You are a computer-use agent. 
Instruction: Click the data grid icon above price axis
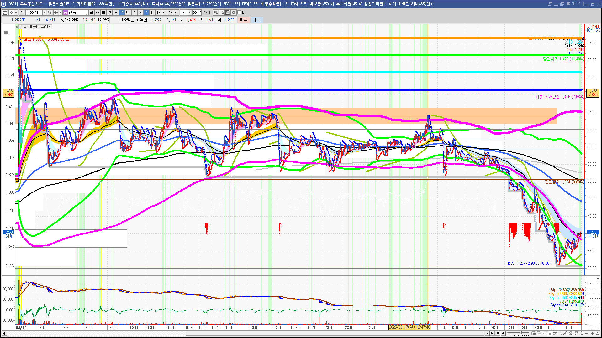6,32
